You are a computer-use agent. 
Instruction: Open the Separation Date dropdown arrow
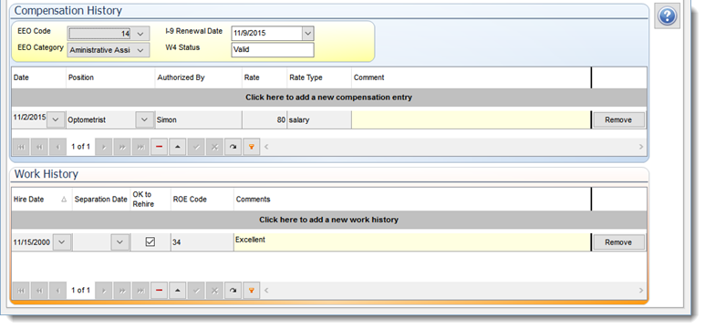119,242
